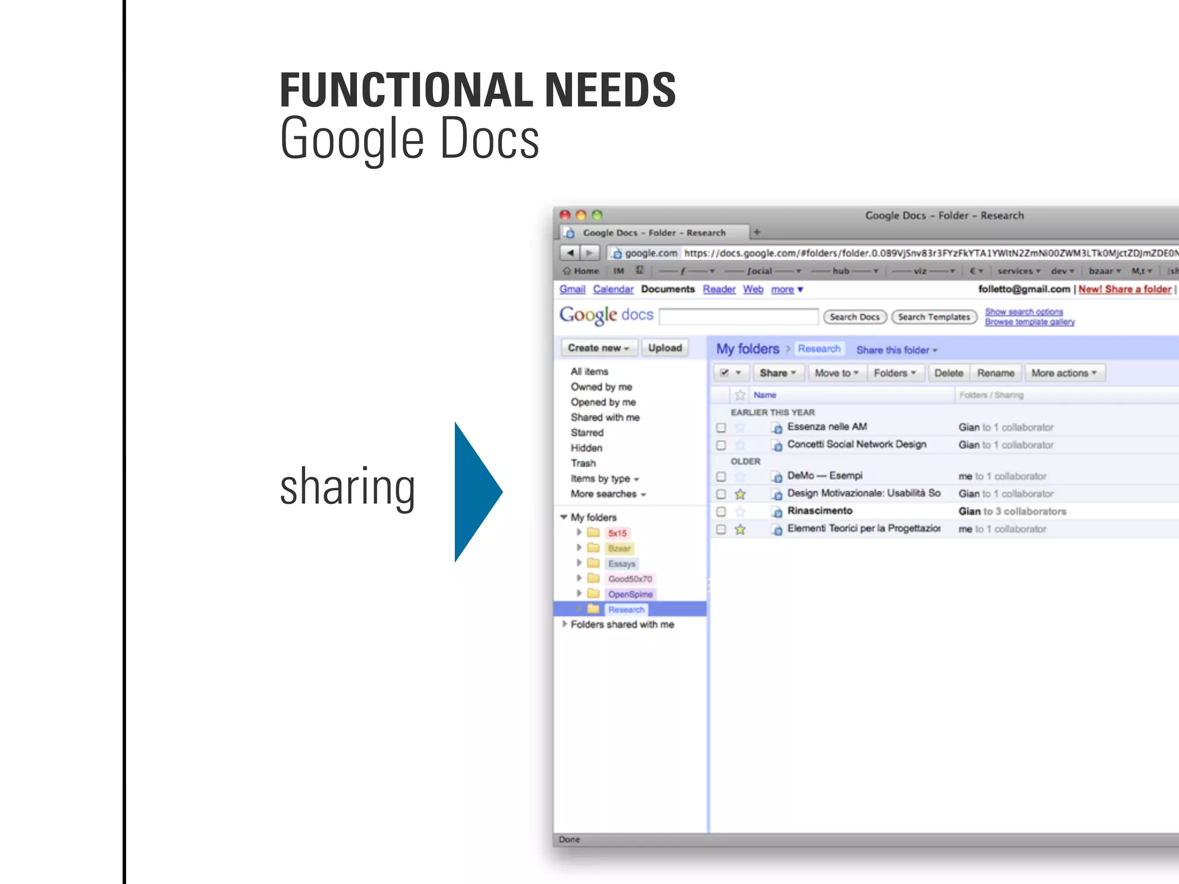Image resolution: width=1179 pixels, height=884 pixels.
Task: Click the Bzaar folder icon
Action: [594, 548]
